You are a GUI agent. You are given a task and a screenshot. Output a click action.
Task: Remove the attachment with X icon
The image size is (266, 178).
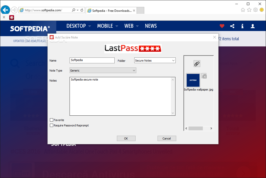(x=204, y=76)
